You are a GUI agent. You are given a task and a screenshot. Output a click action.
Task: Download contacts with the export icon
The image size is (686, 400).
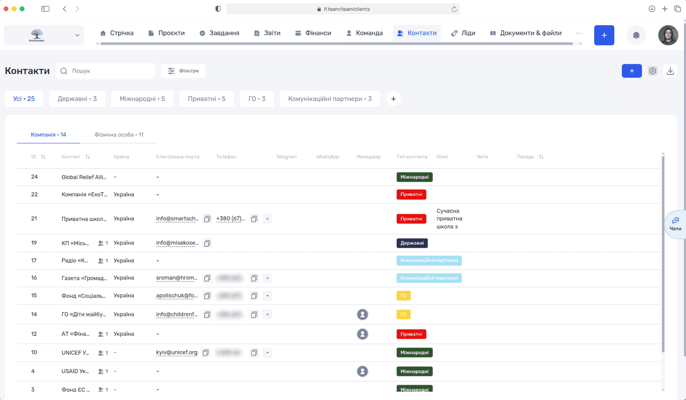pos(670,71)
